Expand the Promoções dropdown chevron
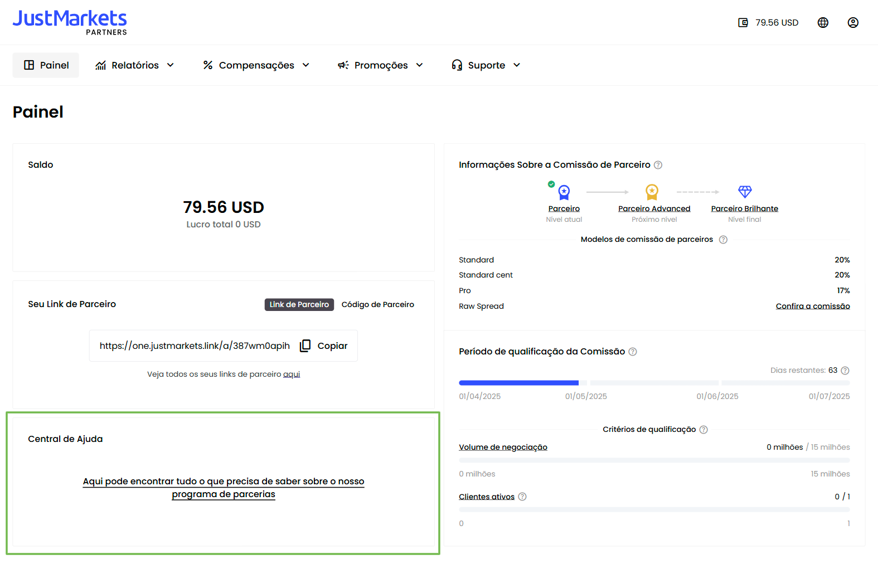Viewport: 878px width, 564px height. 420,65
